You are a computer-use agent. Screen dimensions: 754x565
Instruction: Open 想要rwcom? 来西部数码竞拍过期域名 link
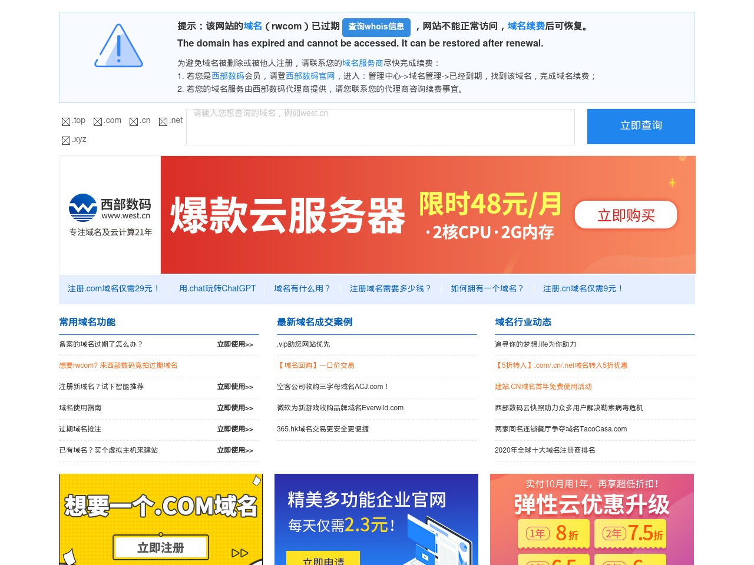pos(118,365)
